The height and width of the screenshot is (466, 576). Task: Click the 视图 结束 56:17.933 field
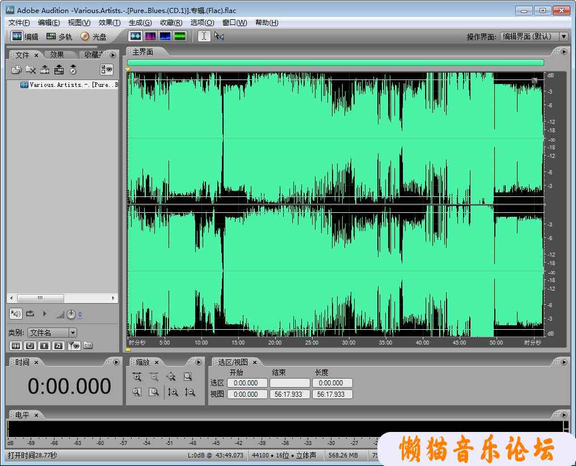coord(290,394)
